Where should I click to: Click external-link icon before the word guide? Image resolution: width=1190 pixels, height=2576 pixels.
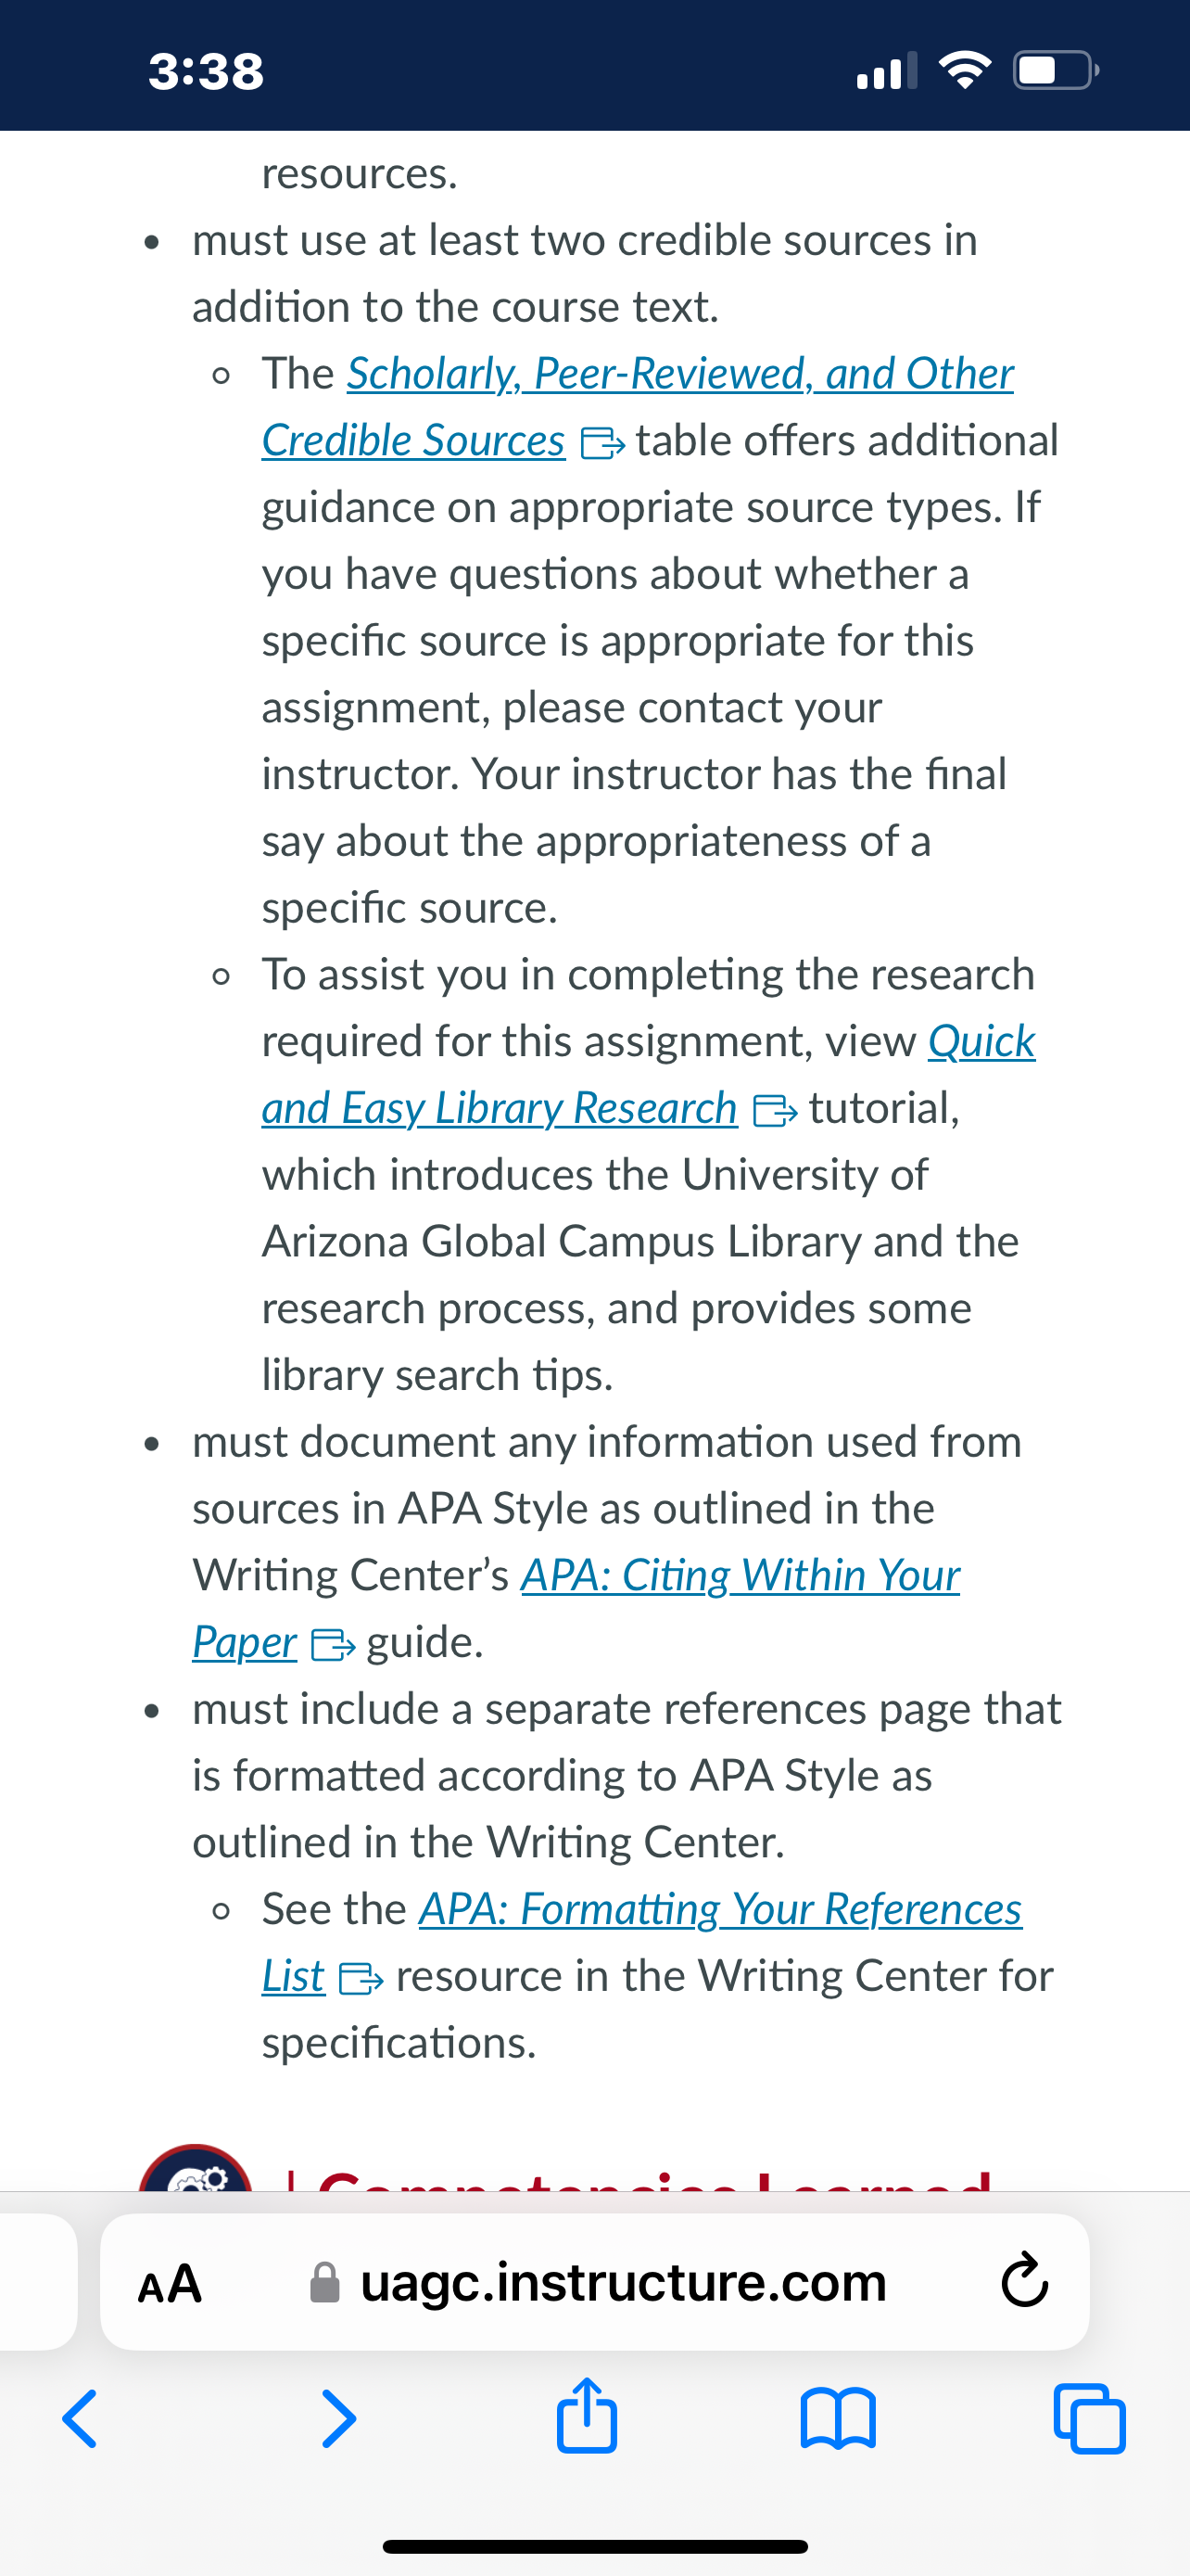click(333, 1644)
